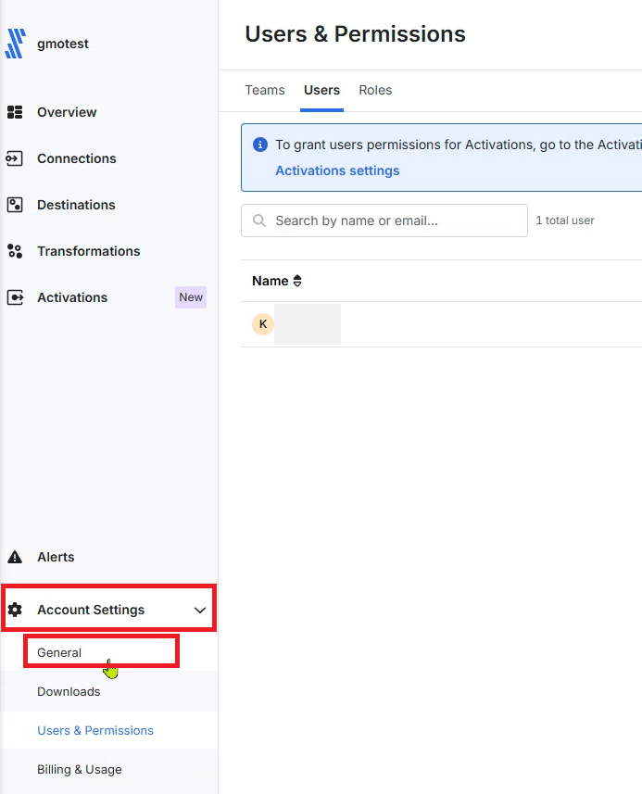Screen dimensions: 642x794
Task: Open the Activations settings link
Action: coord(337,170)
